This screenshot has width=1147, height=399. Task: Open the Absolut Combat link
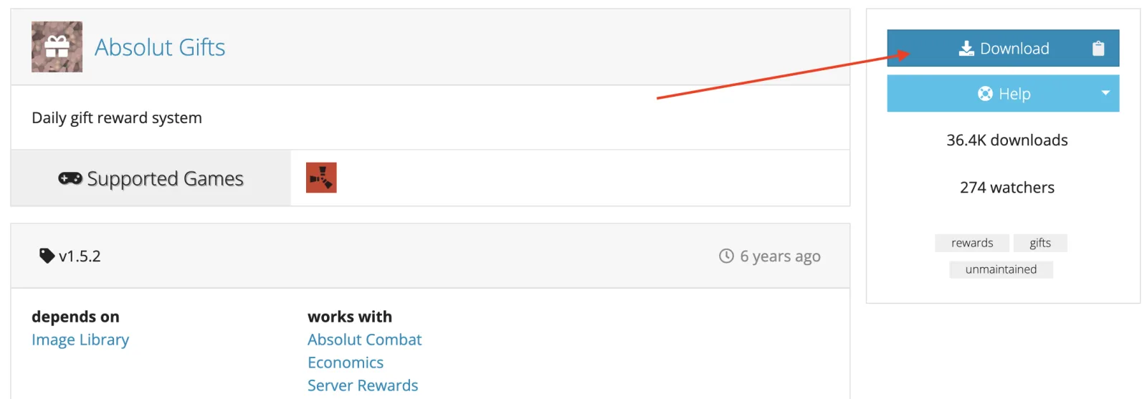(x=364, y=340)
